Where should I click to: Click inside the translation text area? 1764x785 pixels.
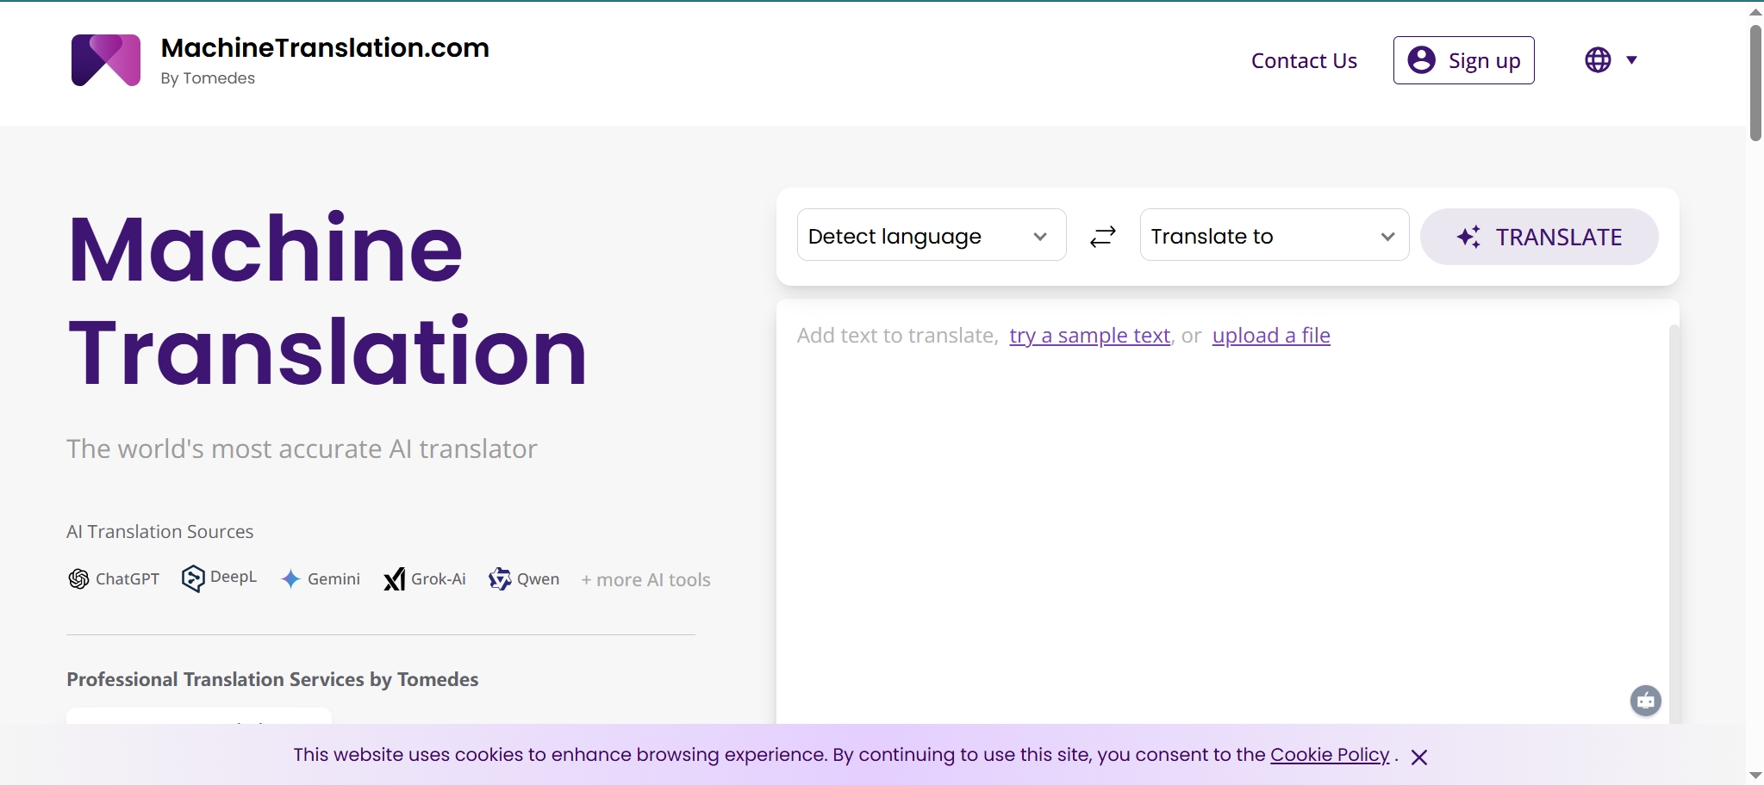(x=1206, y=516)
